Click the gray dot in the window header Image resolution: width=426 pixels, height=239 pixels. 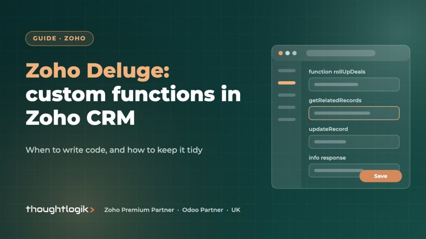click(295, 53)
